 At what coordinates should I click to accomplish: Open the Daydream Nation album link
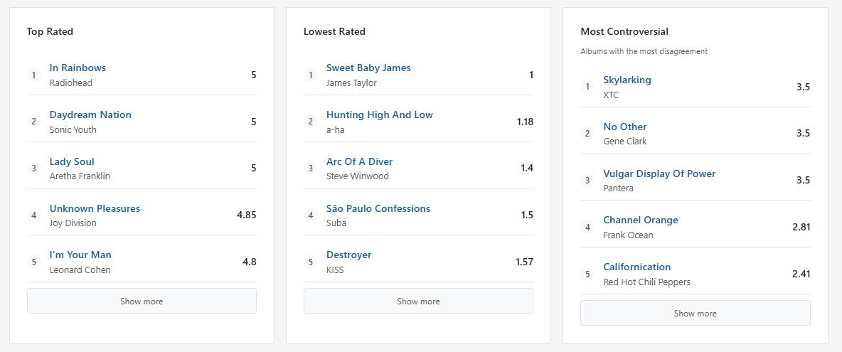point(90,114)
